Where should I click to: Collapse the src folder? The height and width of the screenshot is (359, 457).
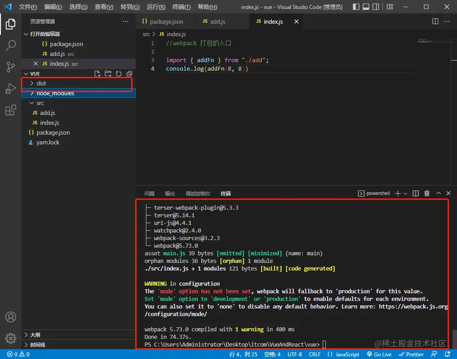40,103
